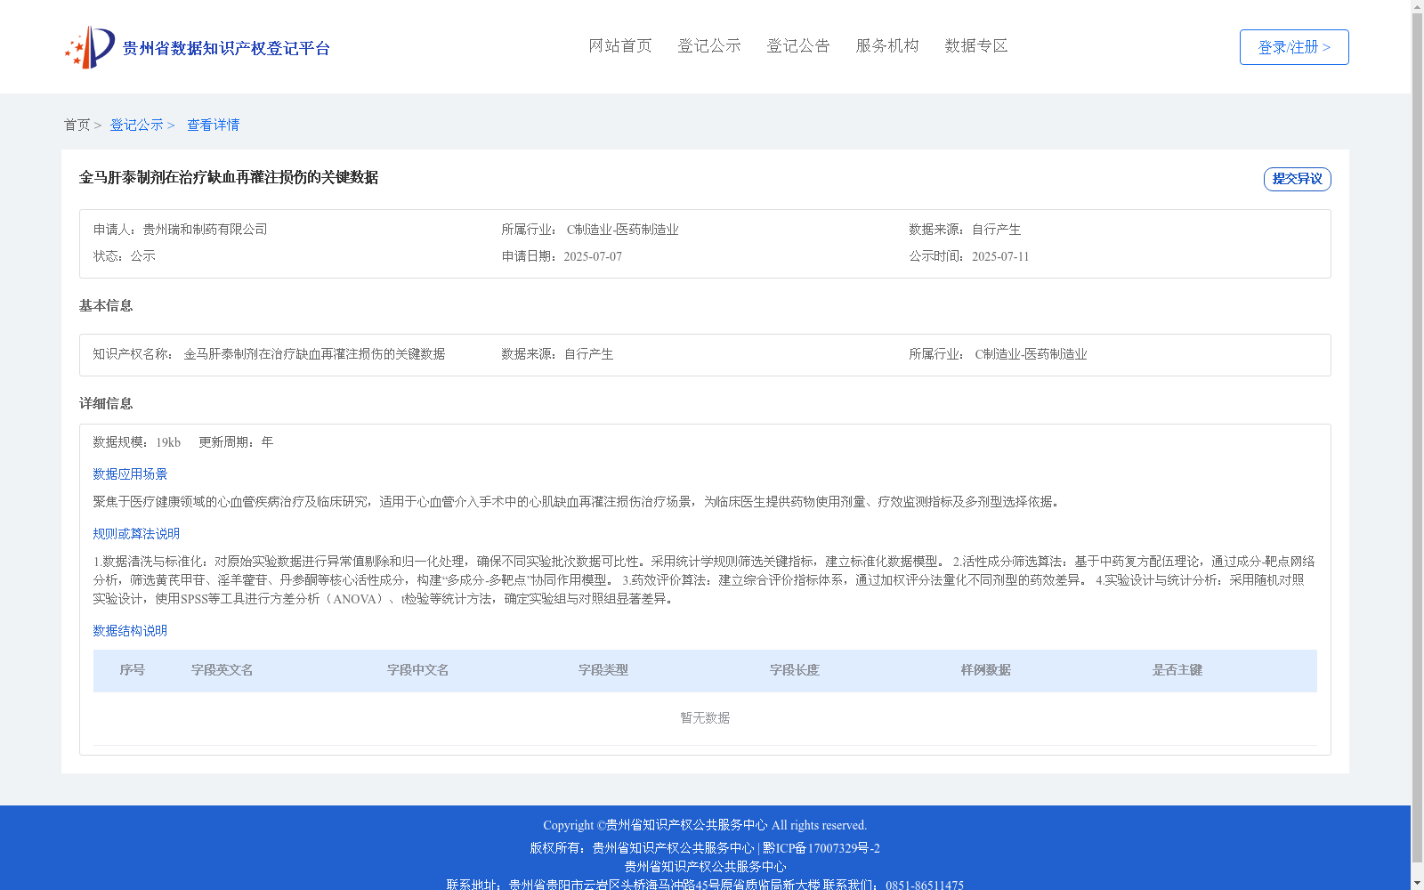Click the 字段中文名 column header
This screenshot has width=1424, height=890.
(x=418, y=670)
